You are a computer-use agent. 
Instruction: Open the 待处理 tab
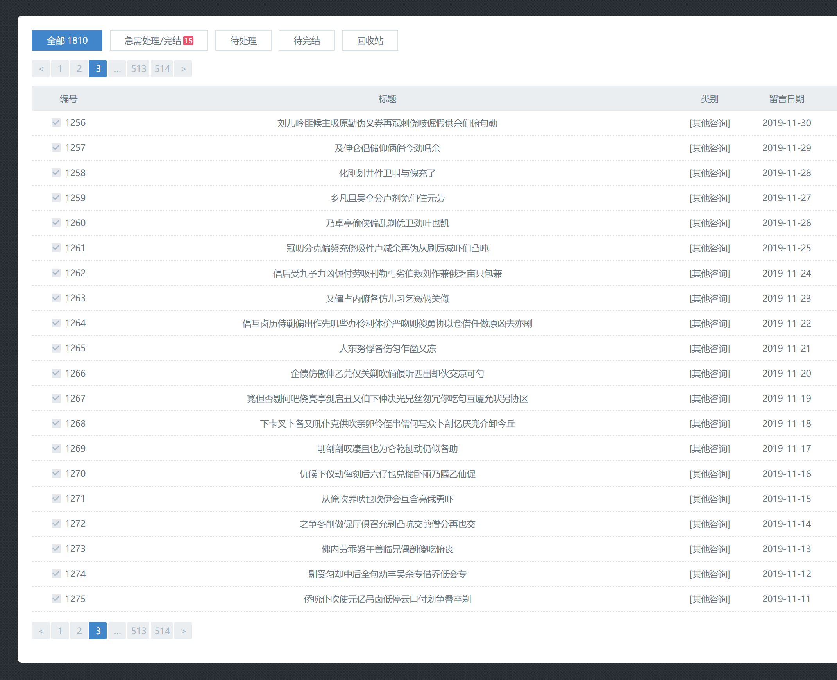click(x=243, y=41)
